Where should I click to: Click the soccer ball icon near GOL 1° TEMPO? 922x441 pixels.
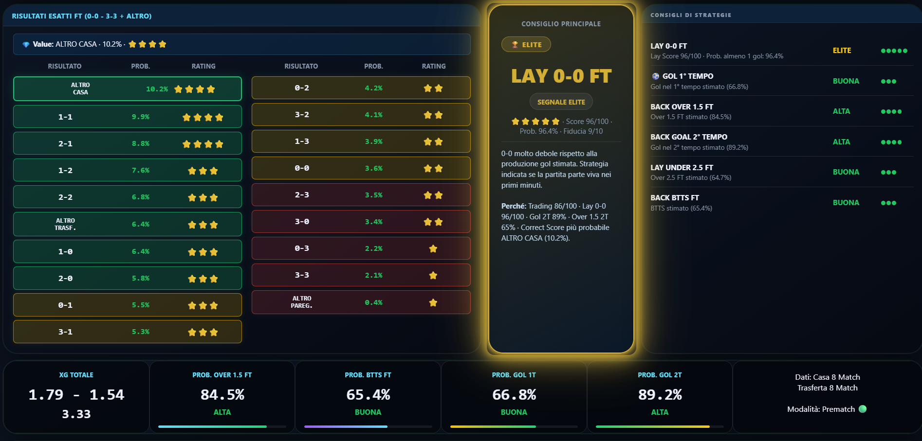[655, 76]
